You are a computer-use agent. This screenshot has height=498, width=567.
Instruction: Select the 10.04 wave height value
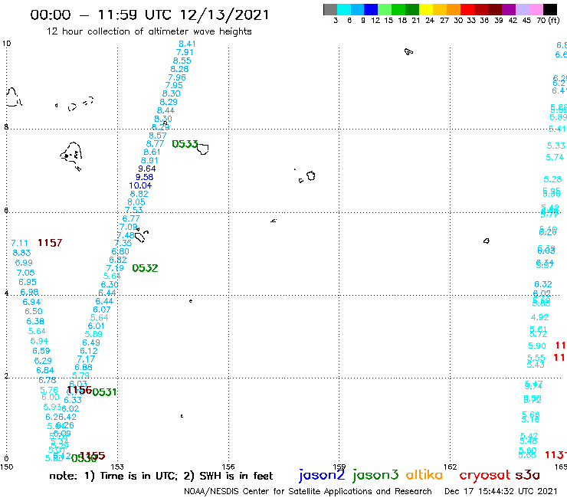pyautogui.click(x=140, y=185)
